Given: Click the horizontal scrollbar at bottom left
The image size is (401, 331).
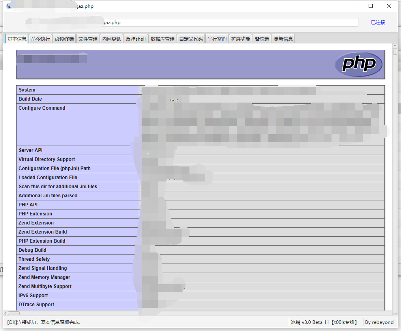Looking at the screenshot, I should 13,313.
